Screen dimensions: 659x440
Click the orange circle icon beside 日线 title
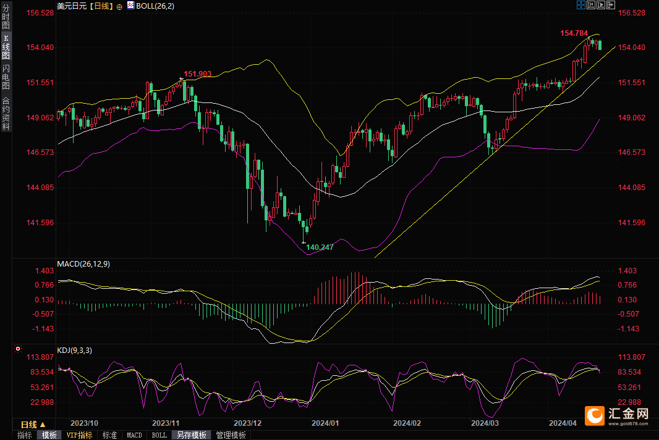(x=119, y=7)
